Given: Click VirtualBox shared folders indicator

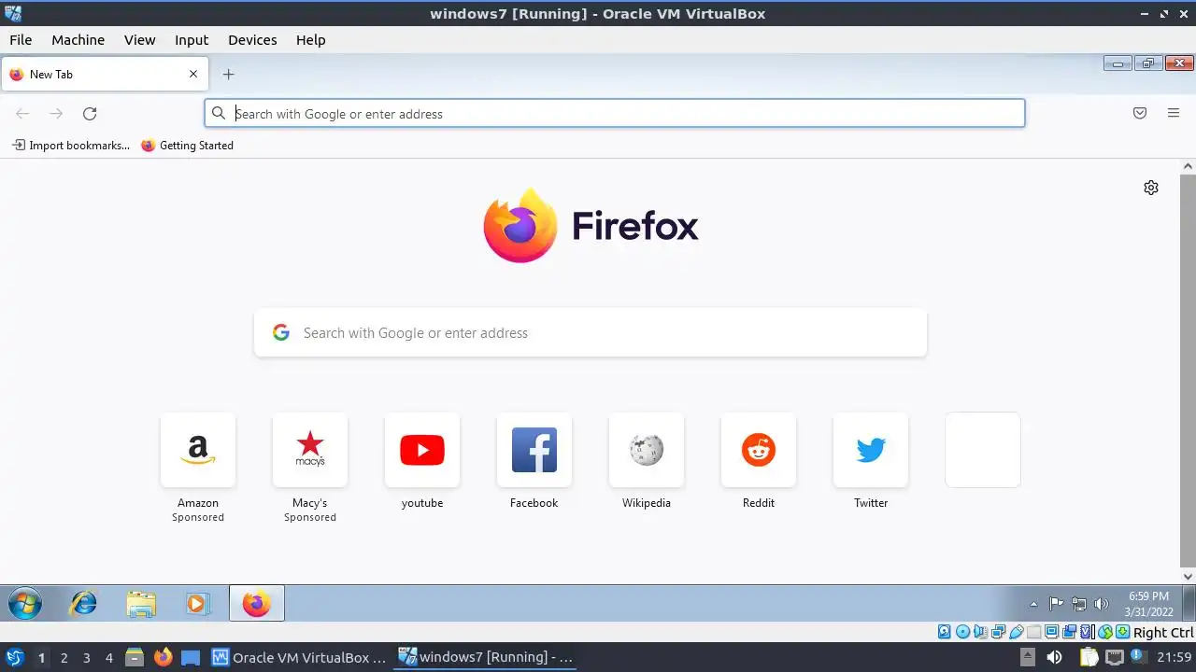Looking at the screenshot, I should pos(1033,633).
